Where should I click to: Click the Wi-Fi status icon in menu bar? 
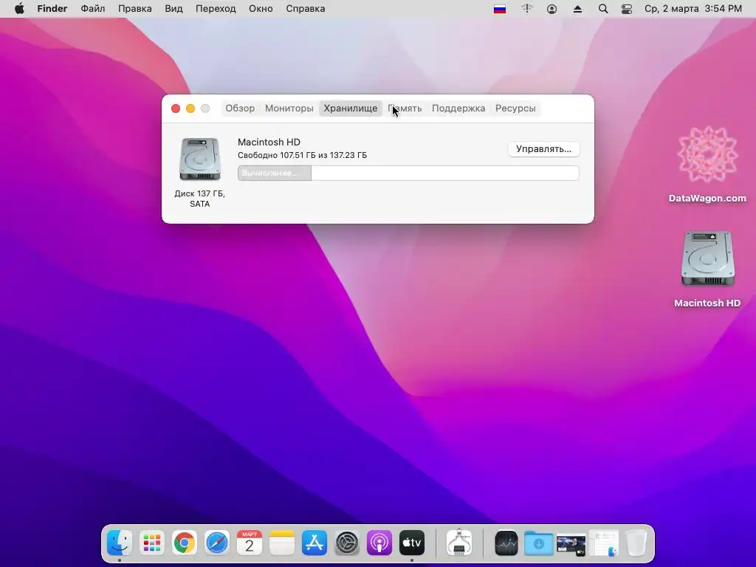pyautogui.click(x=527, y=9)
